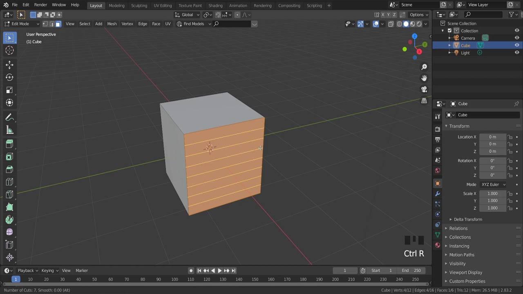This screenshot has width=523, height=294.
Task: Toggle Collection checkbox in outliner
Action: 449,31
